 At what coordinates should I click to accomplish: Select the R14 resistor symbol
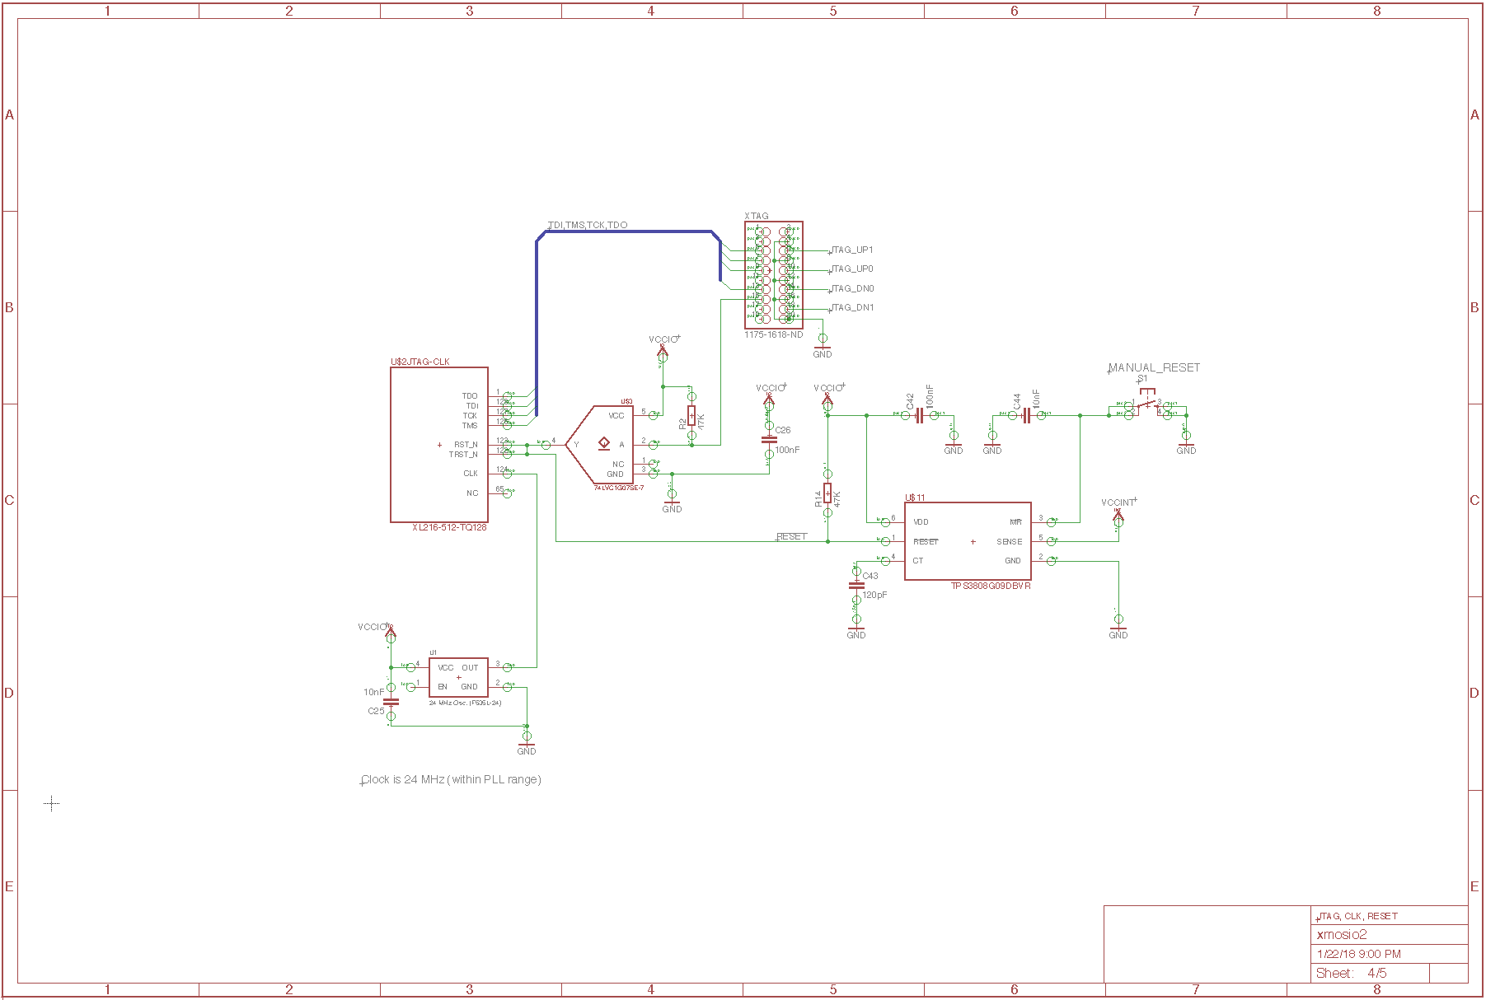[x=827, y=493]
